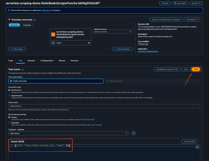Viewport: 209px width, 161px height.
Task: Click the Save button
Action: 186,69
